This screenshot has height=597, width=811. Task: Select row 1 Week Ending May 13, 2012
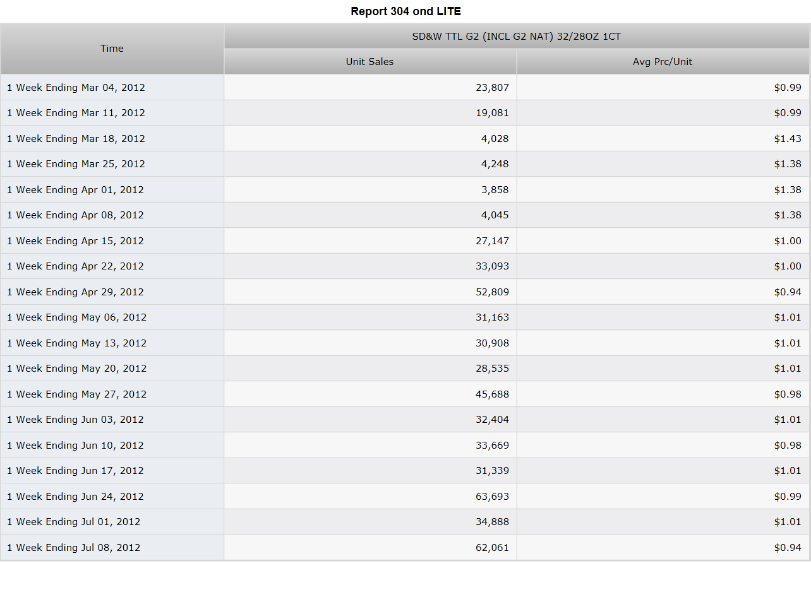tap(405, 343)
